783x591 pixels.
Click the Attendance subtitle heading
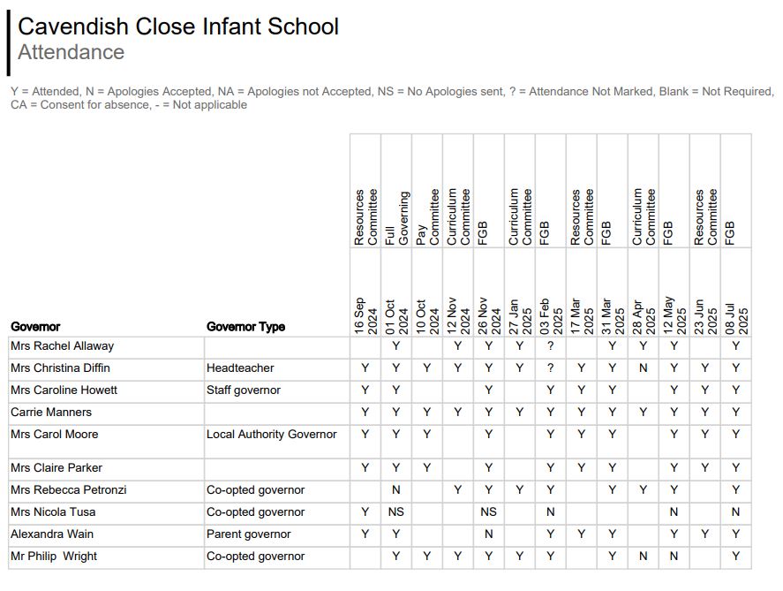pos(71,52)
